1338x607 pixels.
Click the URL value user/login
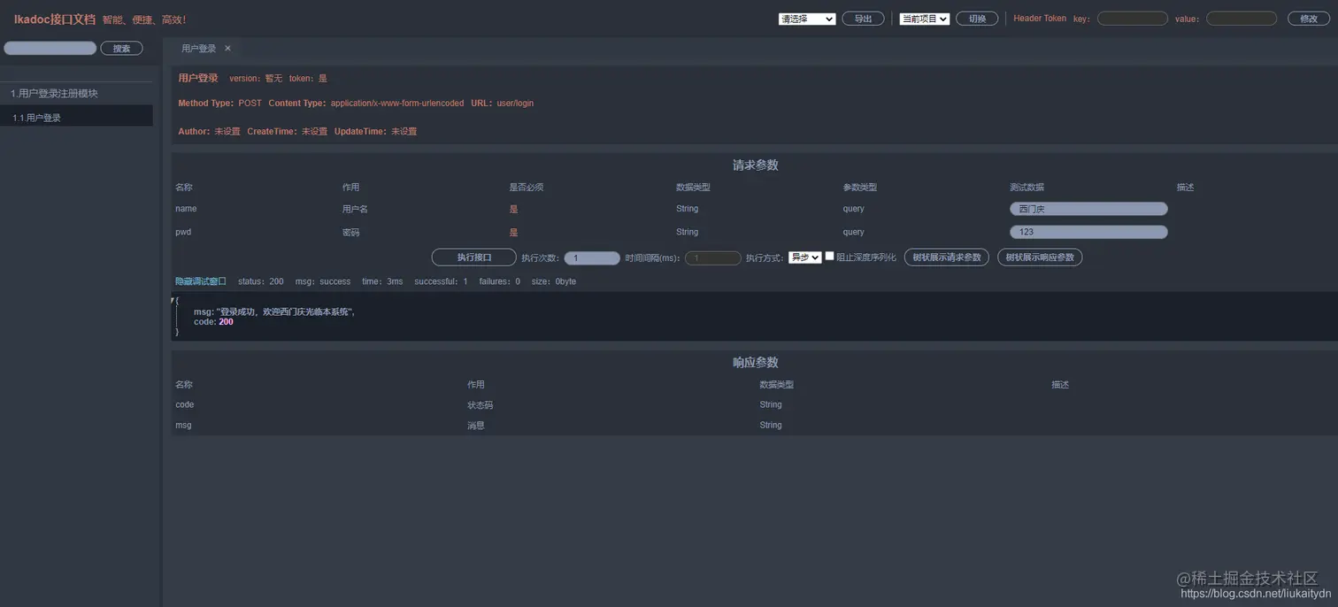(x=515, y=104)
